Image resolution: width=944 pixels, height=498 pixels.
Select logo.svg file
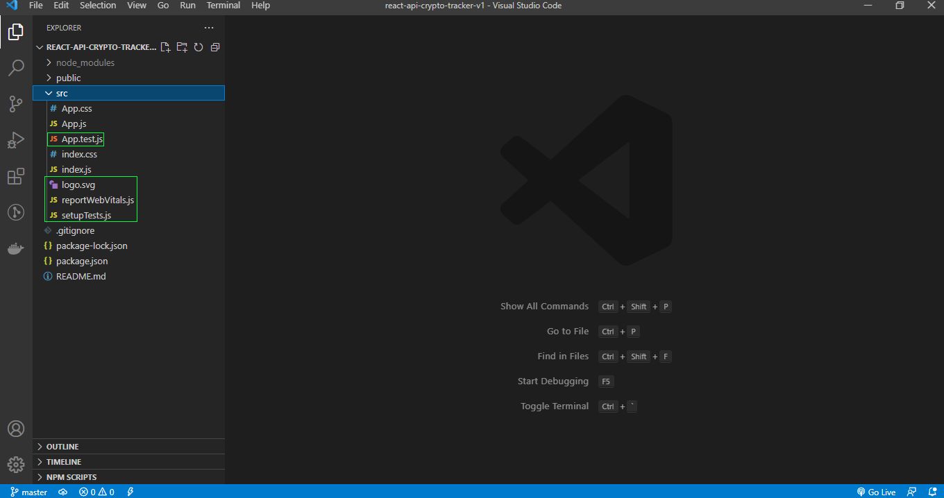pyautogui.click(x=128, y=184)
